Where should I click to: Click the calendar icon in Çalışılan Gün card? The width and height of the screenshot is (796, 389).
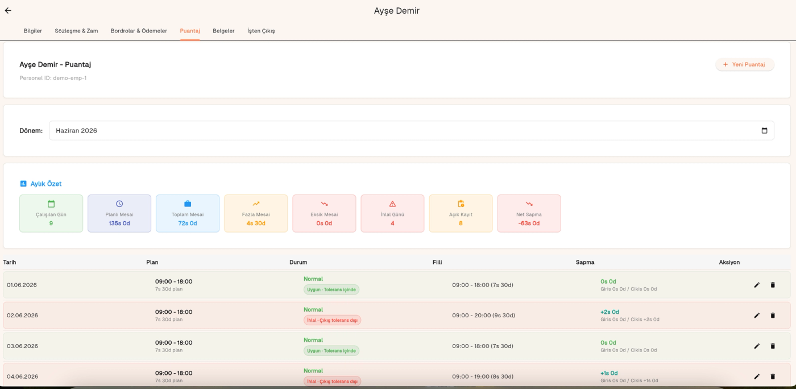coord(51,204)
